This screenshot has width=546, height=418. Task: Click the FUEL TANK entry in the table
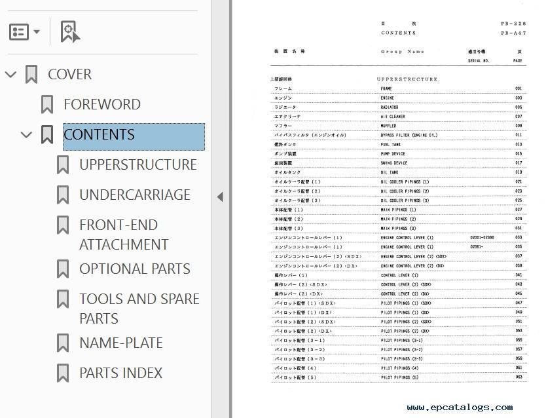click(390, 145)
